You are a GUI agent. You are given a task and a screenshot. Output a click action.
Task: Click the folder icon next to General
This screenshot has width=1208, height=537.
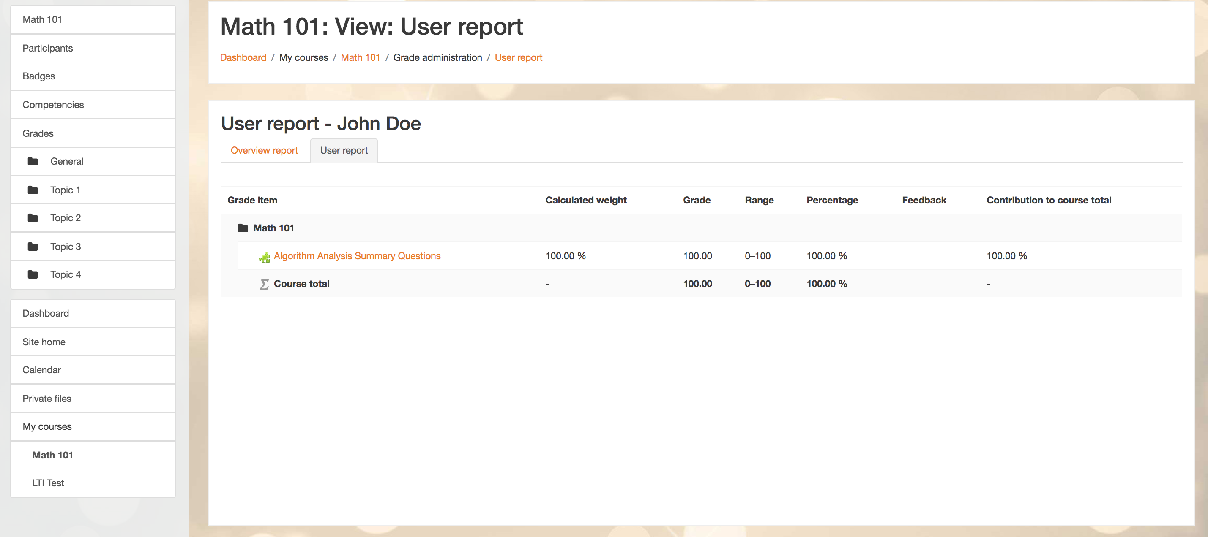click(33, 161)
